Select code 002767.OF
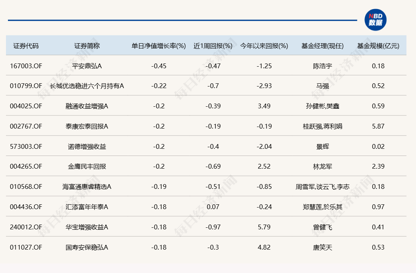 [26, 126]
